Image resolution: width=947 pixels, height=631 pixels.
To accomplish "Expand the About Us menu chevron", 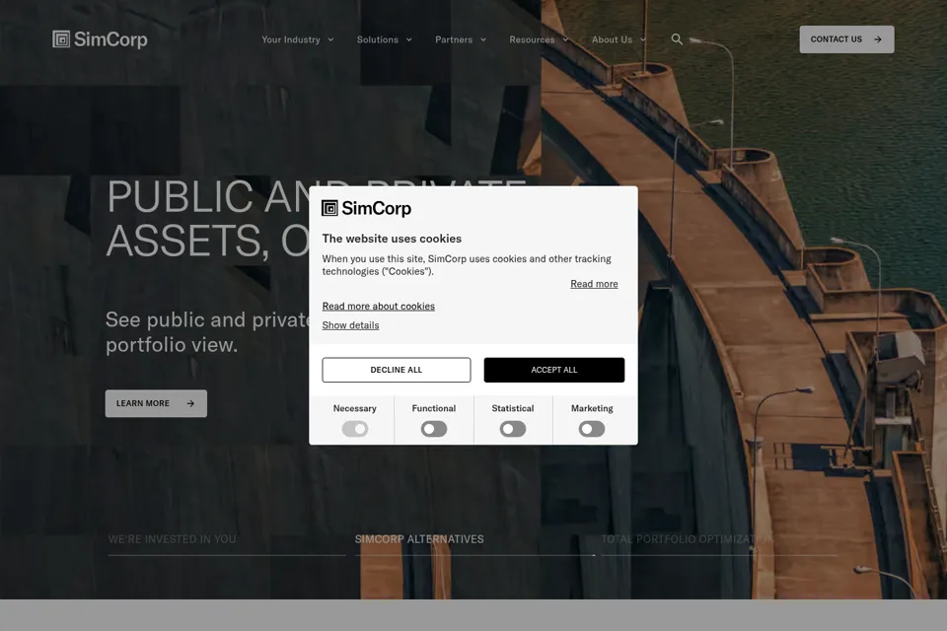I will tap(642, 39).
